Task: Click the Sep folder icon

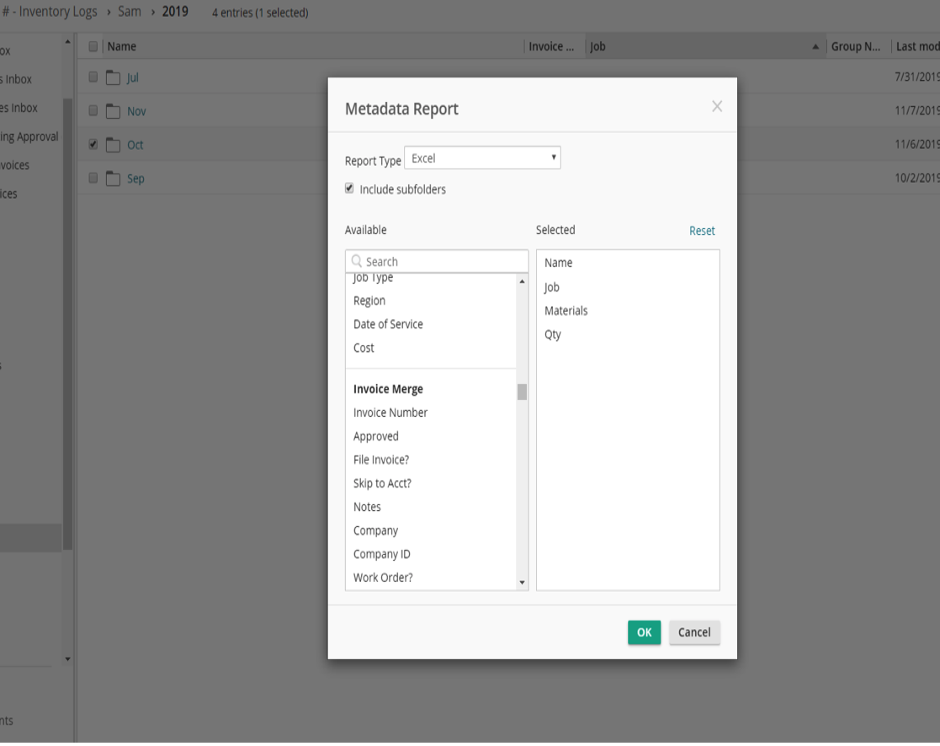Action: (x=114, y=179)
